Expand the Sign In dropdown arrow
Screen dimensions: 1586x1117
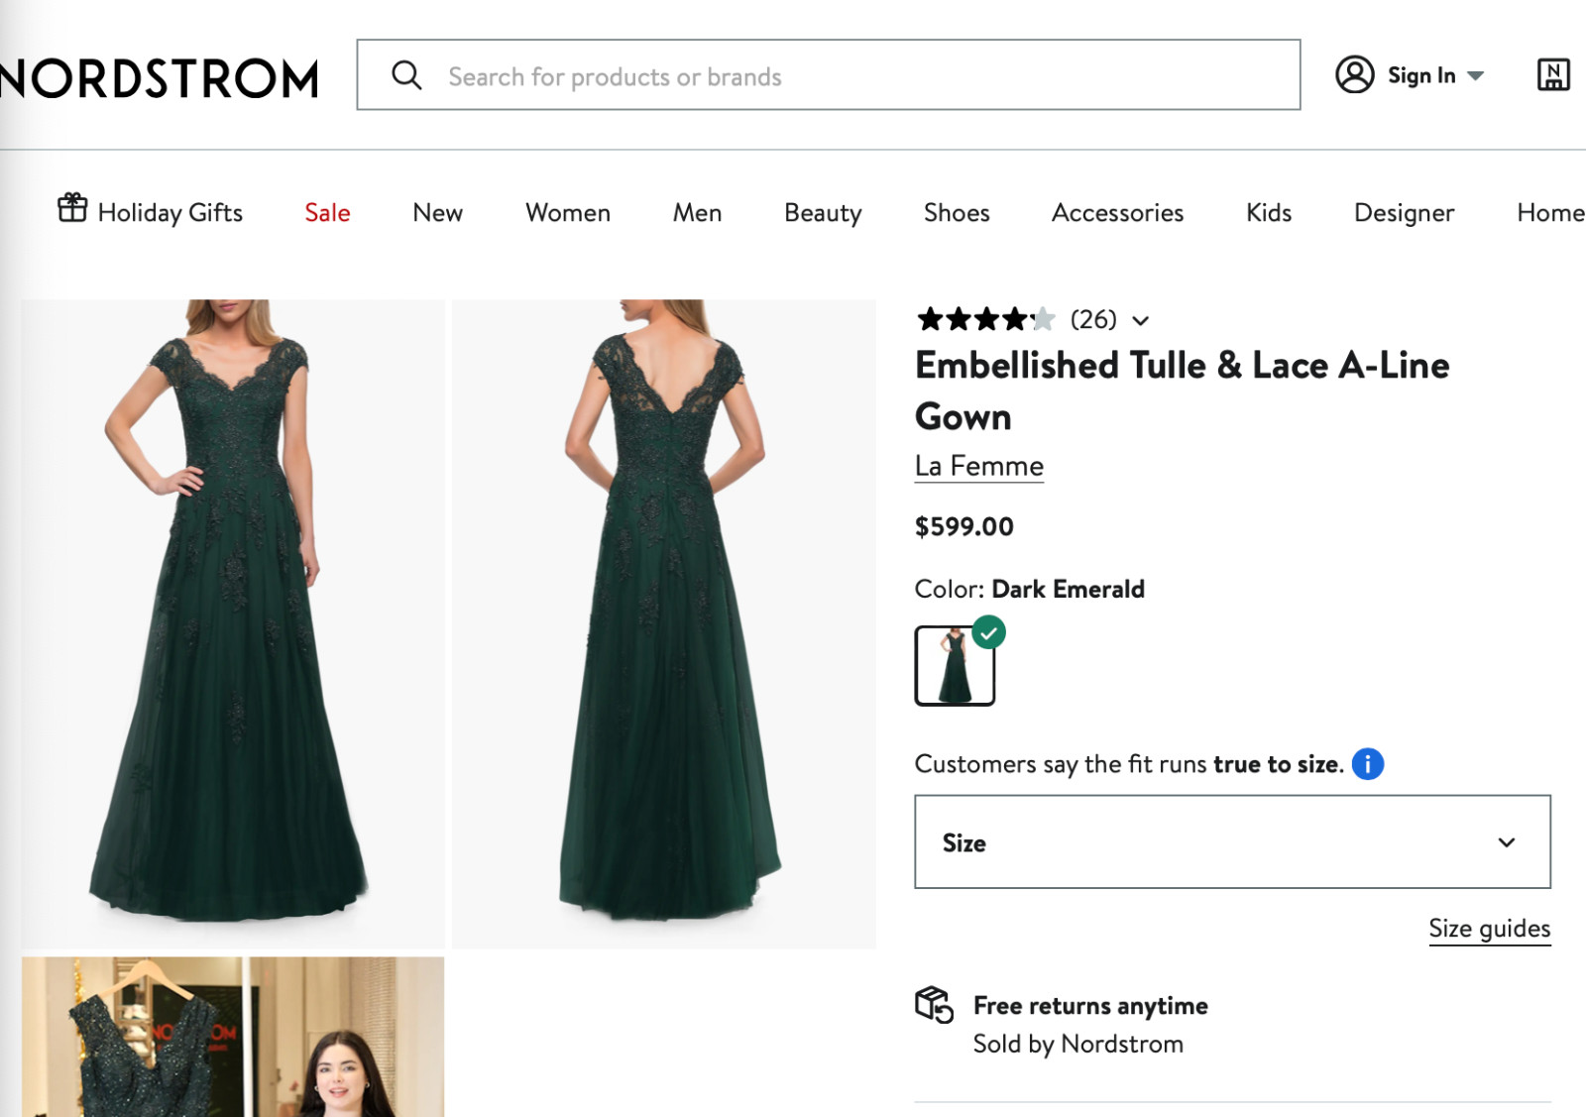coord(1476,76)
